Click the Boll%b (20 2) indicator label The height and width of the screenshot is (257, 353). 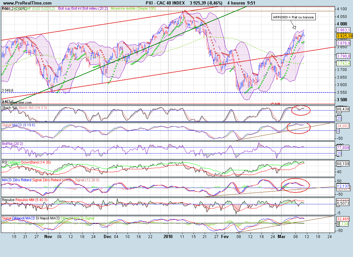(13, 144)
